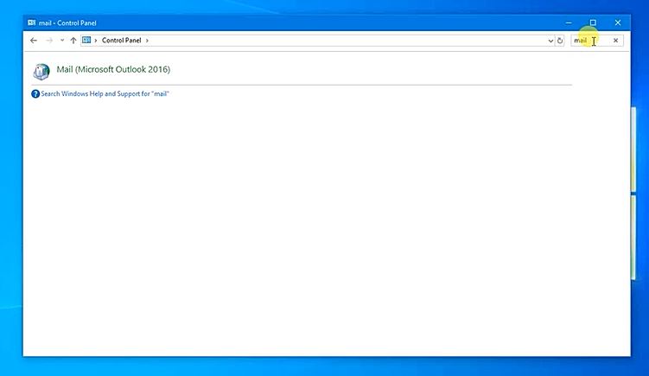Select Control Panel breadcrumb in address bar

pyautogui.click(x=121, y=41)
